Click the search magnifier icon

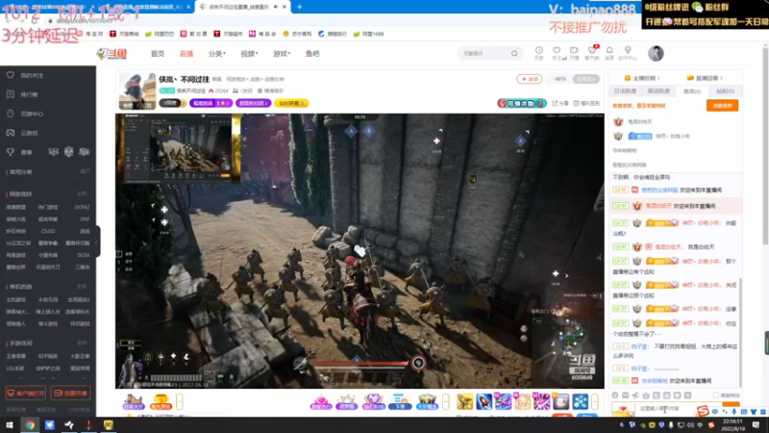pos(514,54)
